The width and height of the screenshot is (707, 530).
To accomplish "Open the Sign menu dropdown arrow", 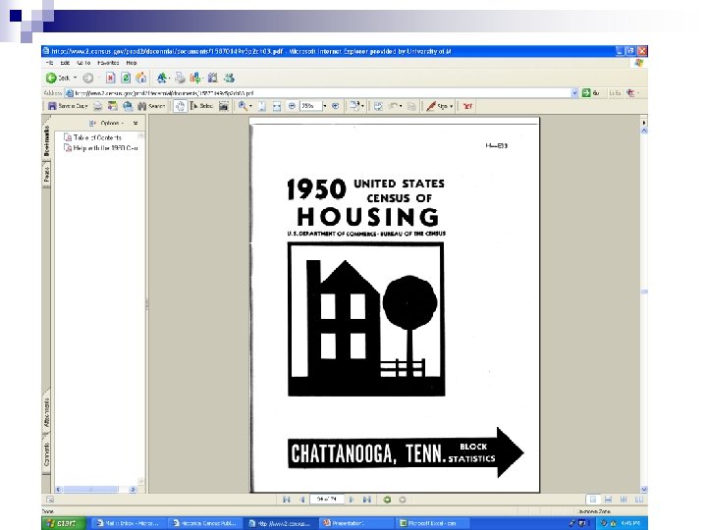I will click(x=452, y=106).
